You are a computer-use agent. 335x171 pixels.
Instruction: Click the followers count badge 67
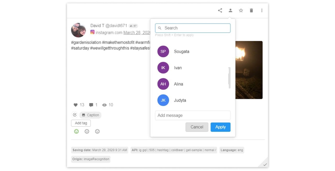(133, 26)
